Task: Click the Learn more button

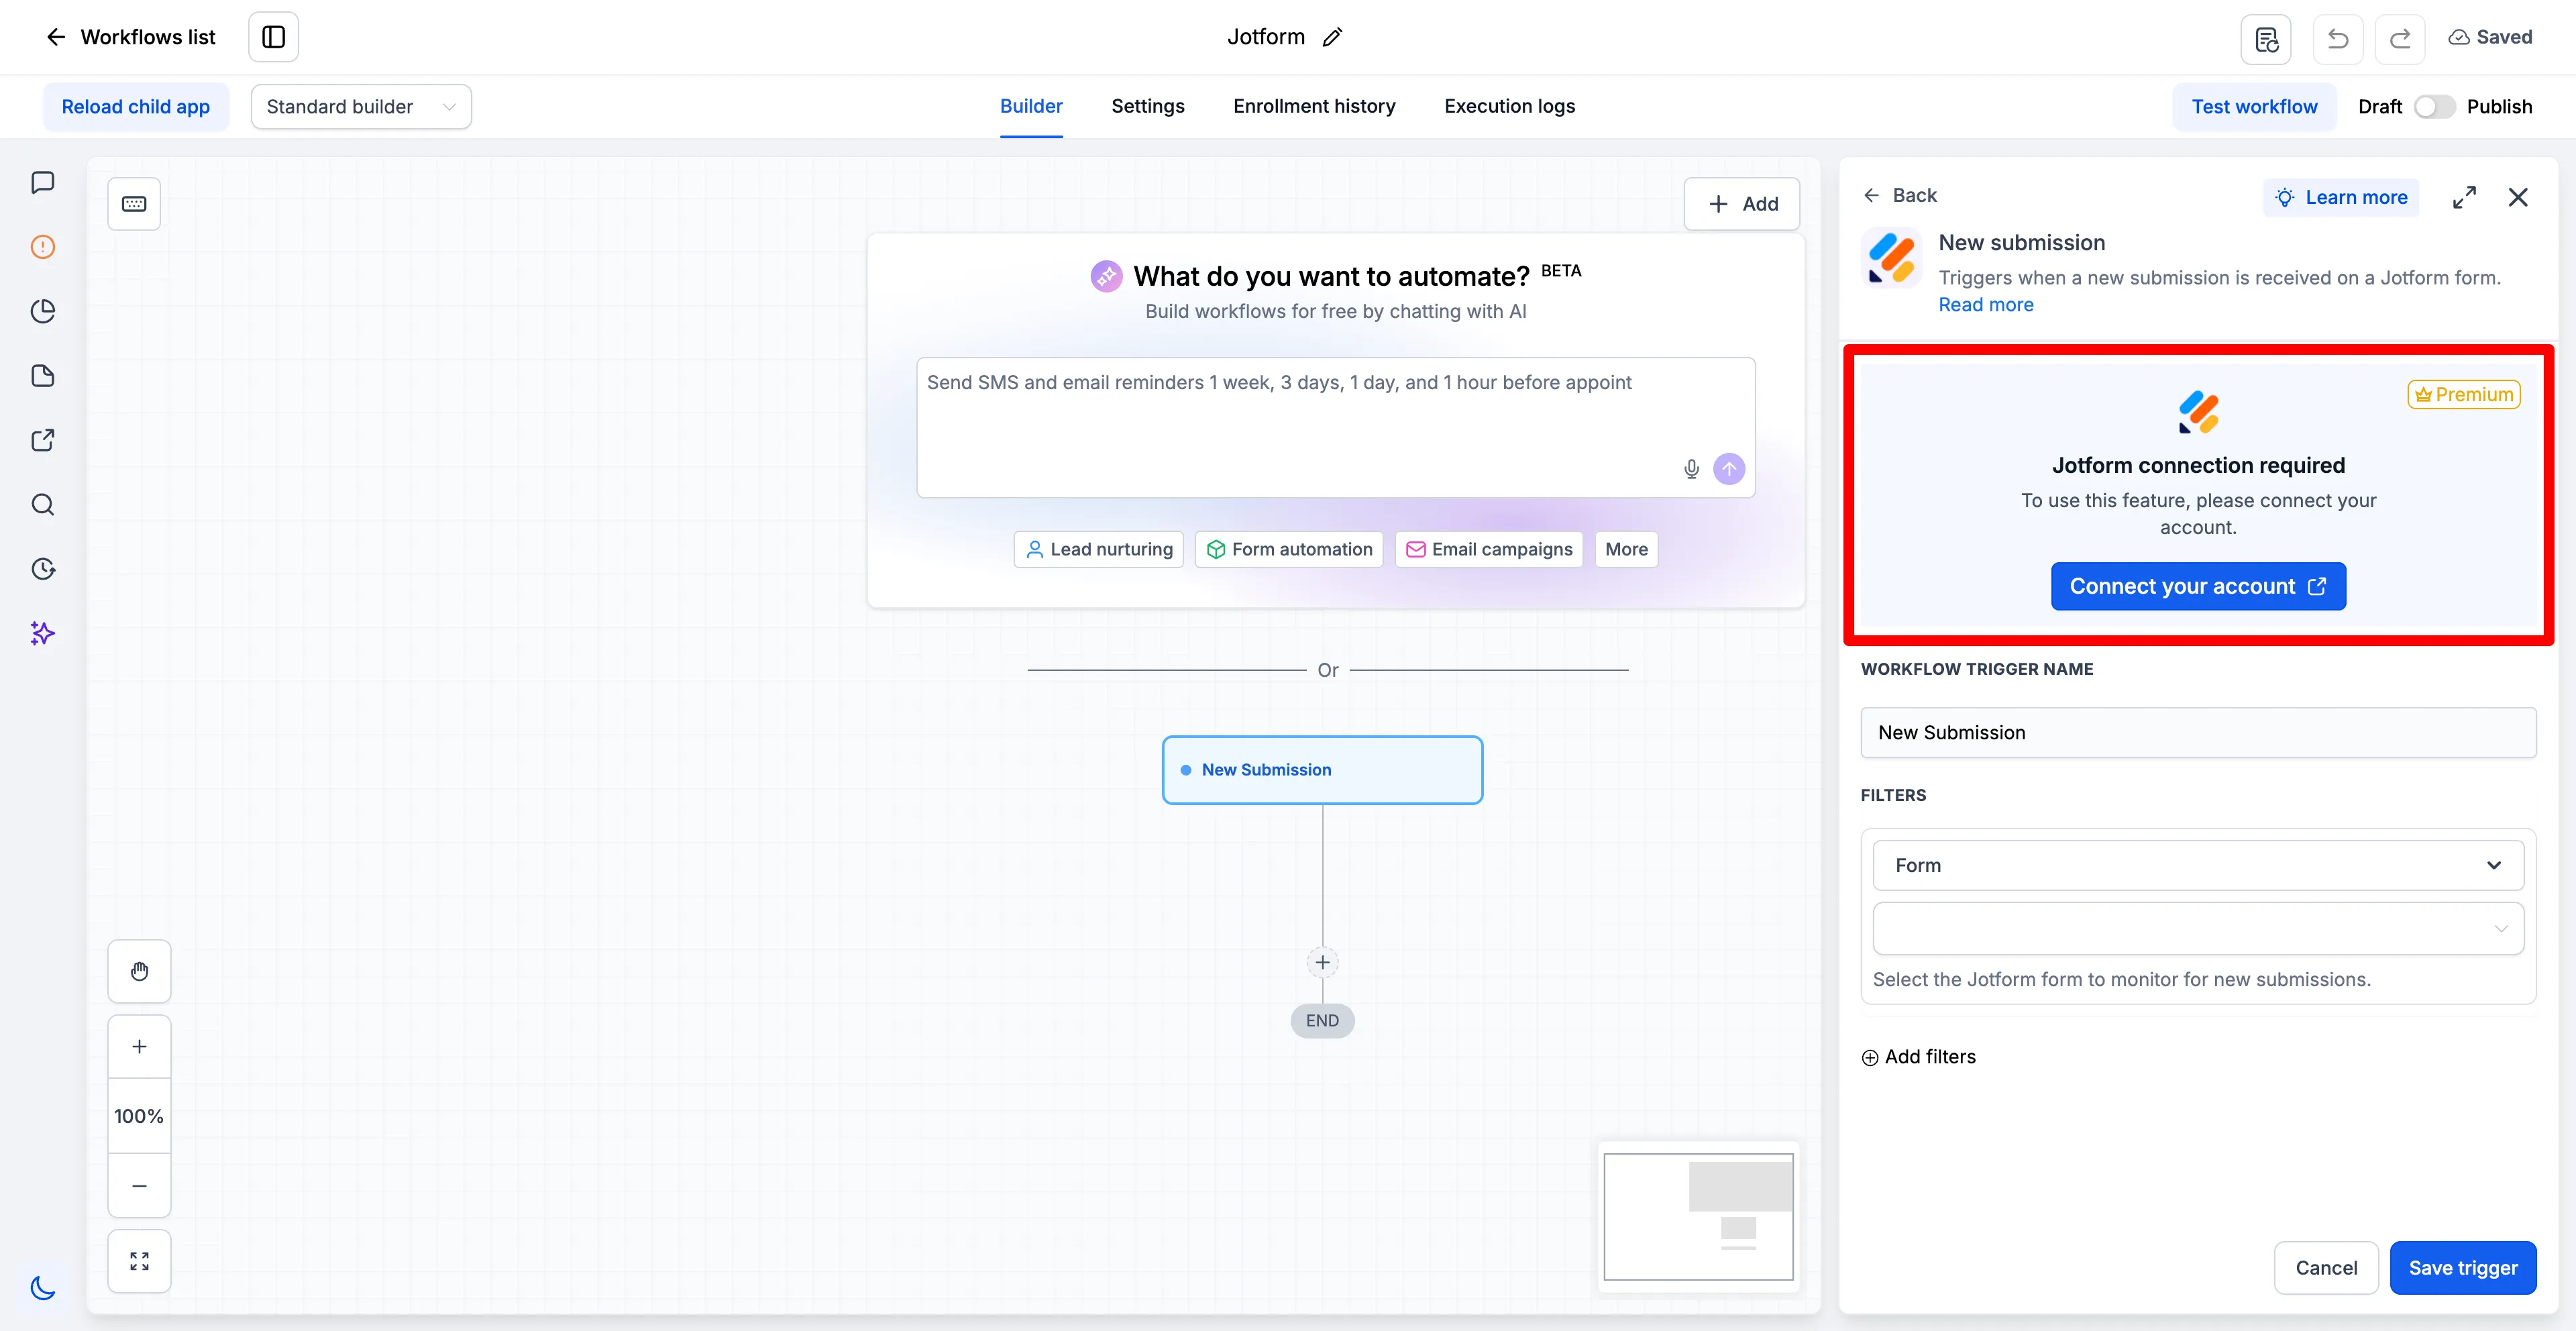Action: [2341, 198]
